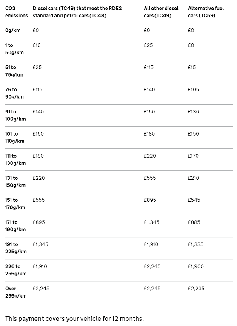
Task: Select the 151 to 170g/km row label
Action: 15,204
